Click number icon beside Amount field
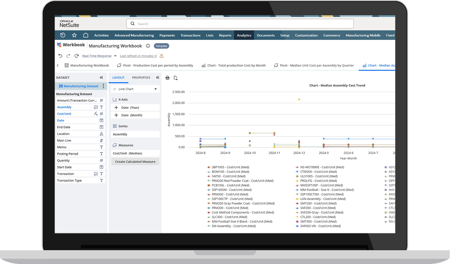Image resolution: width=450 pixels, height=264 pixels. pyautogui.click(x=101, y=100)
